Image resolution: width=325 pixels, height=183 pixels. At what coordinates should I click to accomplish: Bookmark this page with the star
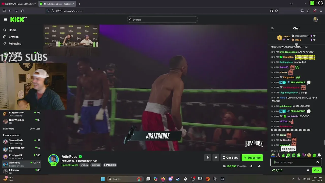tap(277, 11)
